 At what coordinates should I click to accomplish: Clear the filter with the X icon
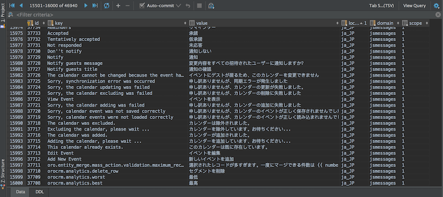point(438,15)
